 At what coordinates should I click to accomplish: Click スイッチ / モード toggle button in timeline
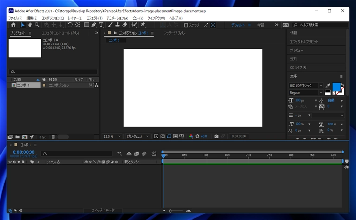pos(103,211)
